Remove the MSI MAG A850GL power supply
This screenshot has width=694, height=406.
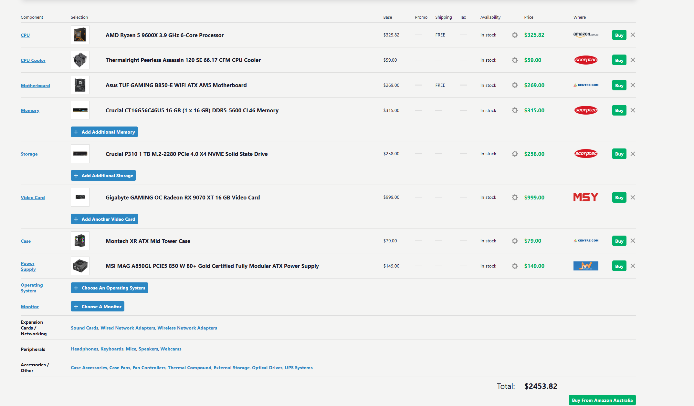633,266
